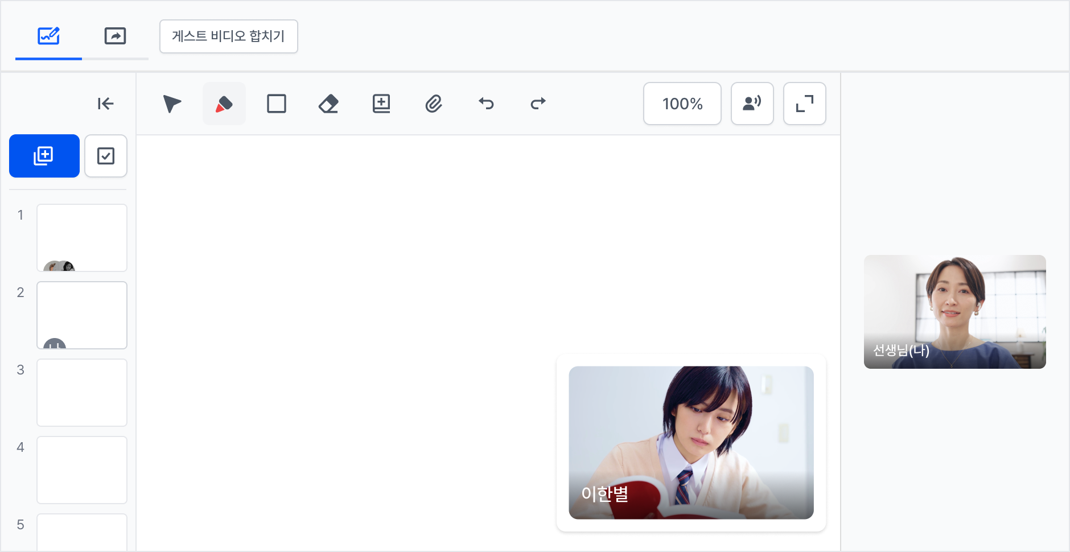This screenshot has height=552, width=1070.
Task: Open page 3 thumbnail
Action: coord(82,393)
